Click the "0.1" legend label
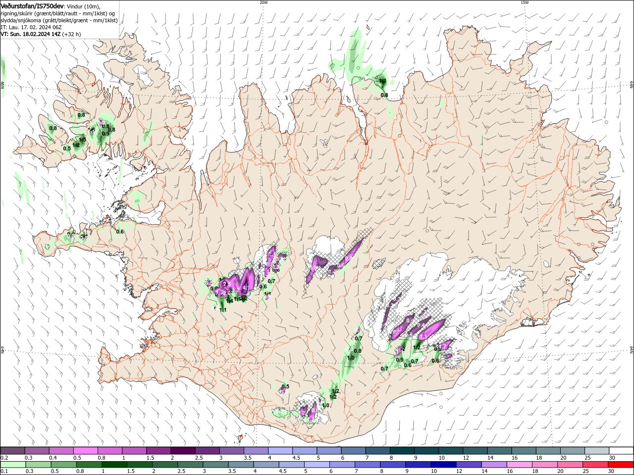 tap(4, 472)
